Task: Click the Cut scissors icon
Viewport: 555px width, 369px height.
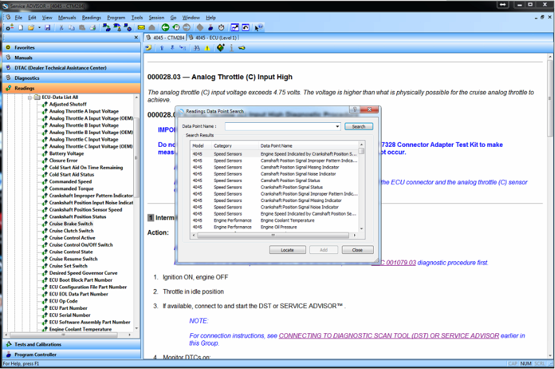Action: pos(61,27)
